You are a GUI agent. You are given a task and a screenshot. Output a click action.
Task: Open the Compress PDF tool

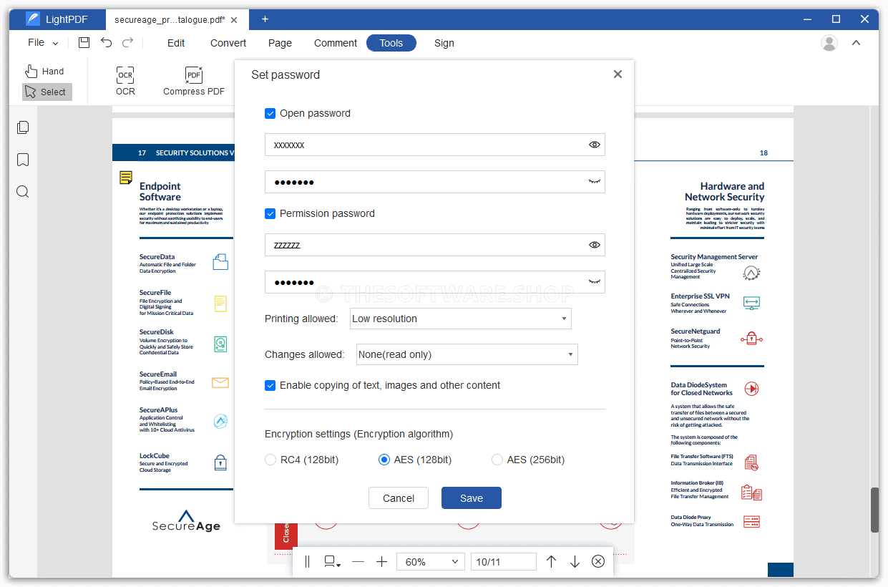pos(194,81)
